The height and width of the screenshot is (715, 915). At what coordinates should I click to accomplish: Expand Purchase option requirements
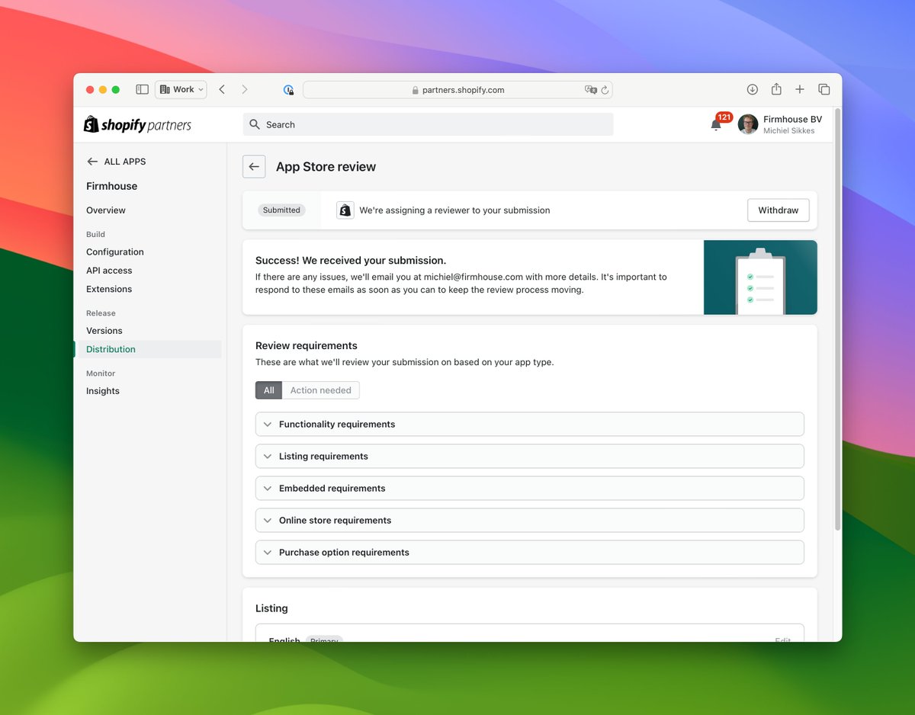(530, 553)
